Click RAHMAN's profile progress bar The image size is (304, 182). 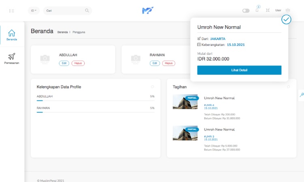pos(96,112)
